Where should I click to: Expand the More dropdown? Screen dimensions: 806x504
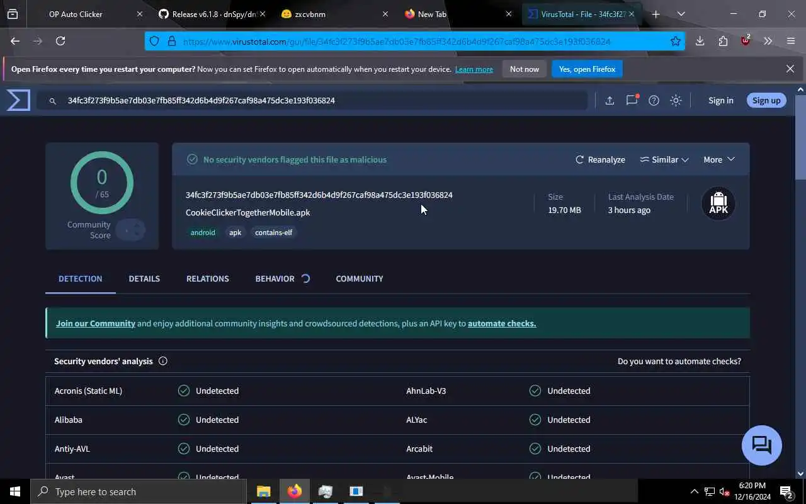tap(719, 159)
